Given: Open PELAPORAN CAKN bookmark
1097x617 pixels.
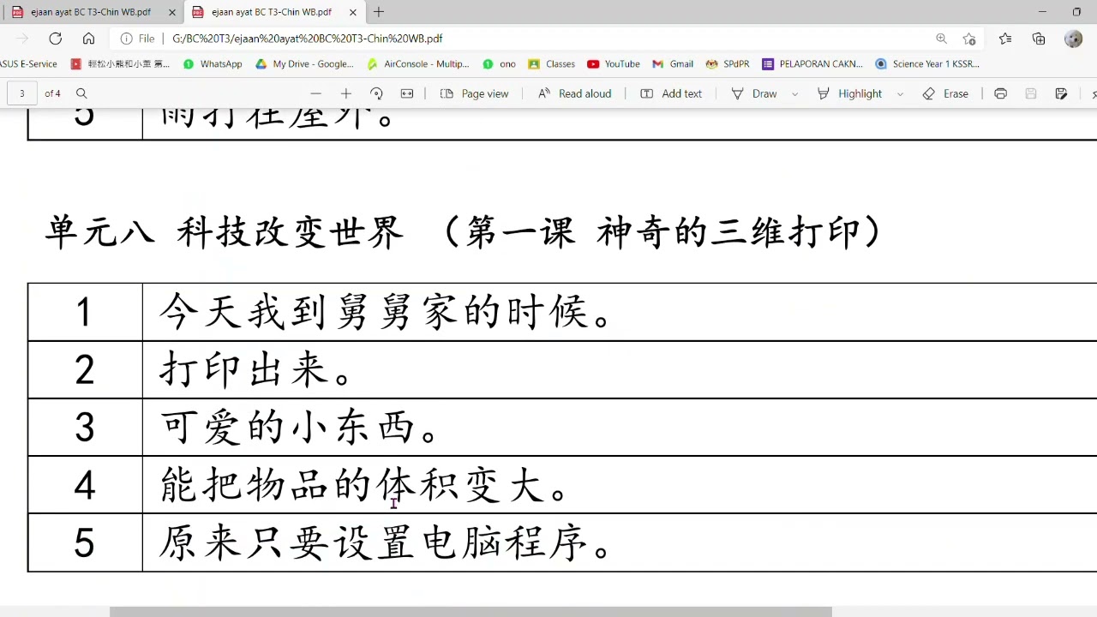Looking at the screenshot, I should pyautogui.click(x=812, y=63).
